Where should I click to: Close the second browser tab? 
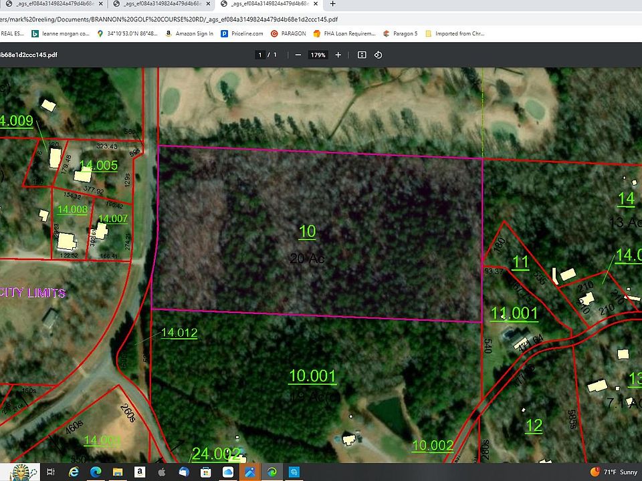pyautogui.click(x=209, y=4)
